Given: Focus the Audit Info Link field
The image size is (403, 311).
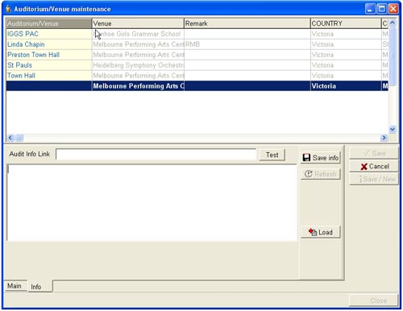Looking at the screenshot, I should [156, 155].
